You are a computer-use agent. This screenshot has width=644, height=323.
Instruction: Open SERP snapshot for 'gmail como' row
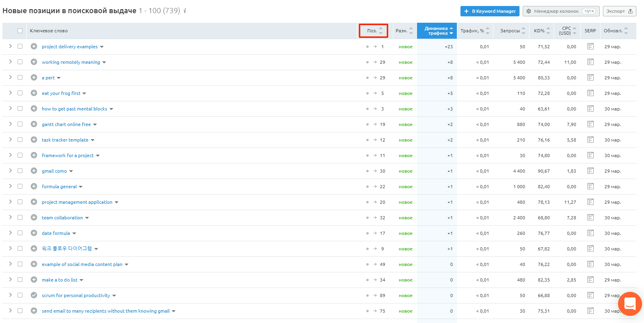click(x=590, y=171)
